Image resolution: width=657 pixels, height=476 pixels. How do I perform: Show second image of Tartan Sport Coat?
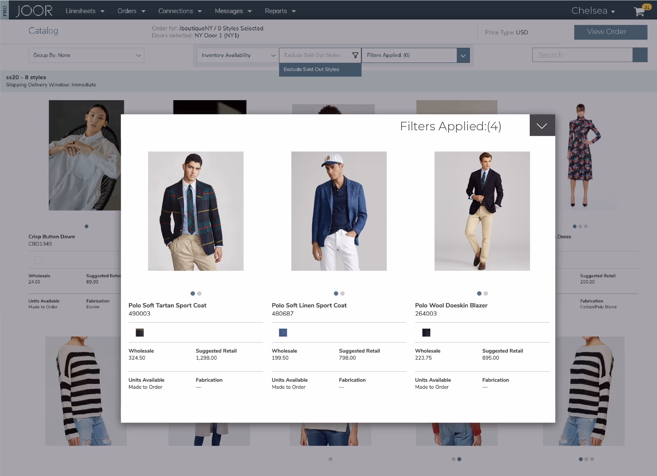pos(199,294)
